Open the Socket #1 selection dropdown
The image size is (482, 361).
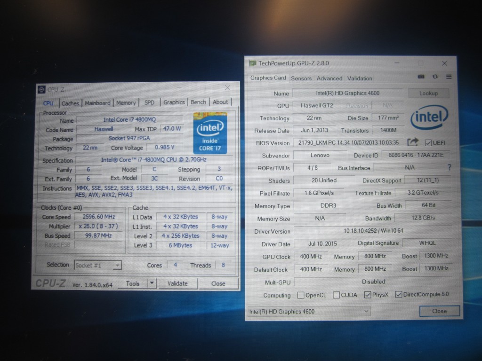pyautogui.click(x=98, y=265)
